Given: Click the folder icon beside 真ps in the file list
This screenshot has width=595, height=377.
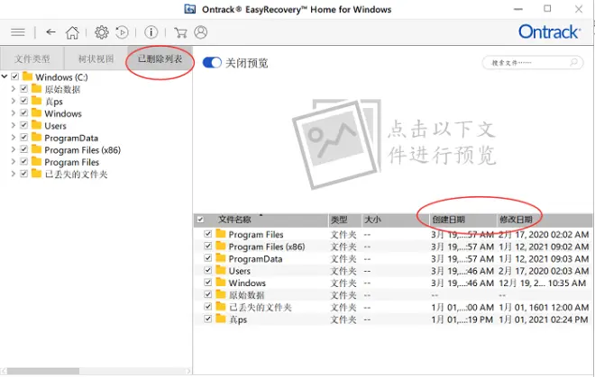Looking at the screenshot, I should tap(221, 319).
